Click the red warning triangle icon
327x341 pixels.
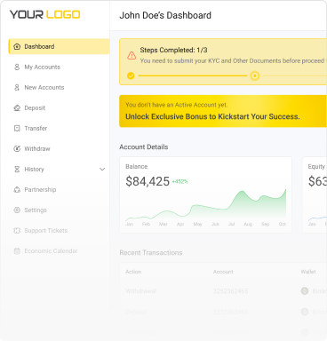pyautogui.click(x=132, y=55)
